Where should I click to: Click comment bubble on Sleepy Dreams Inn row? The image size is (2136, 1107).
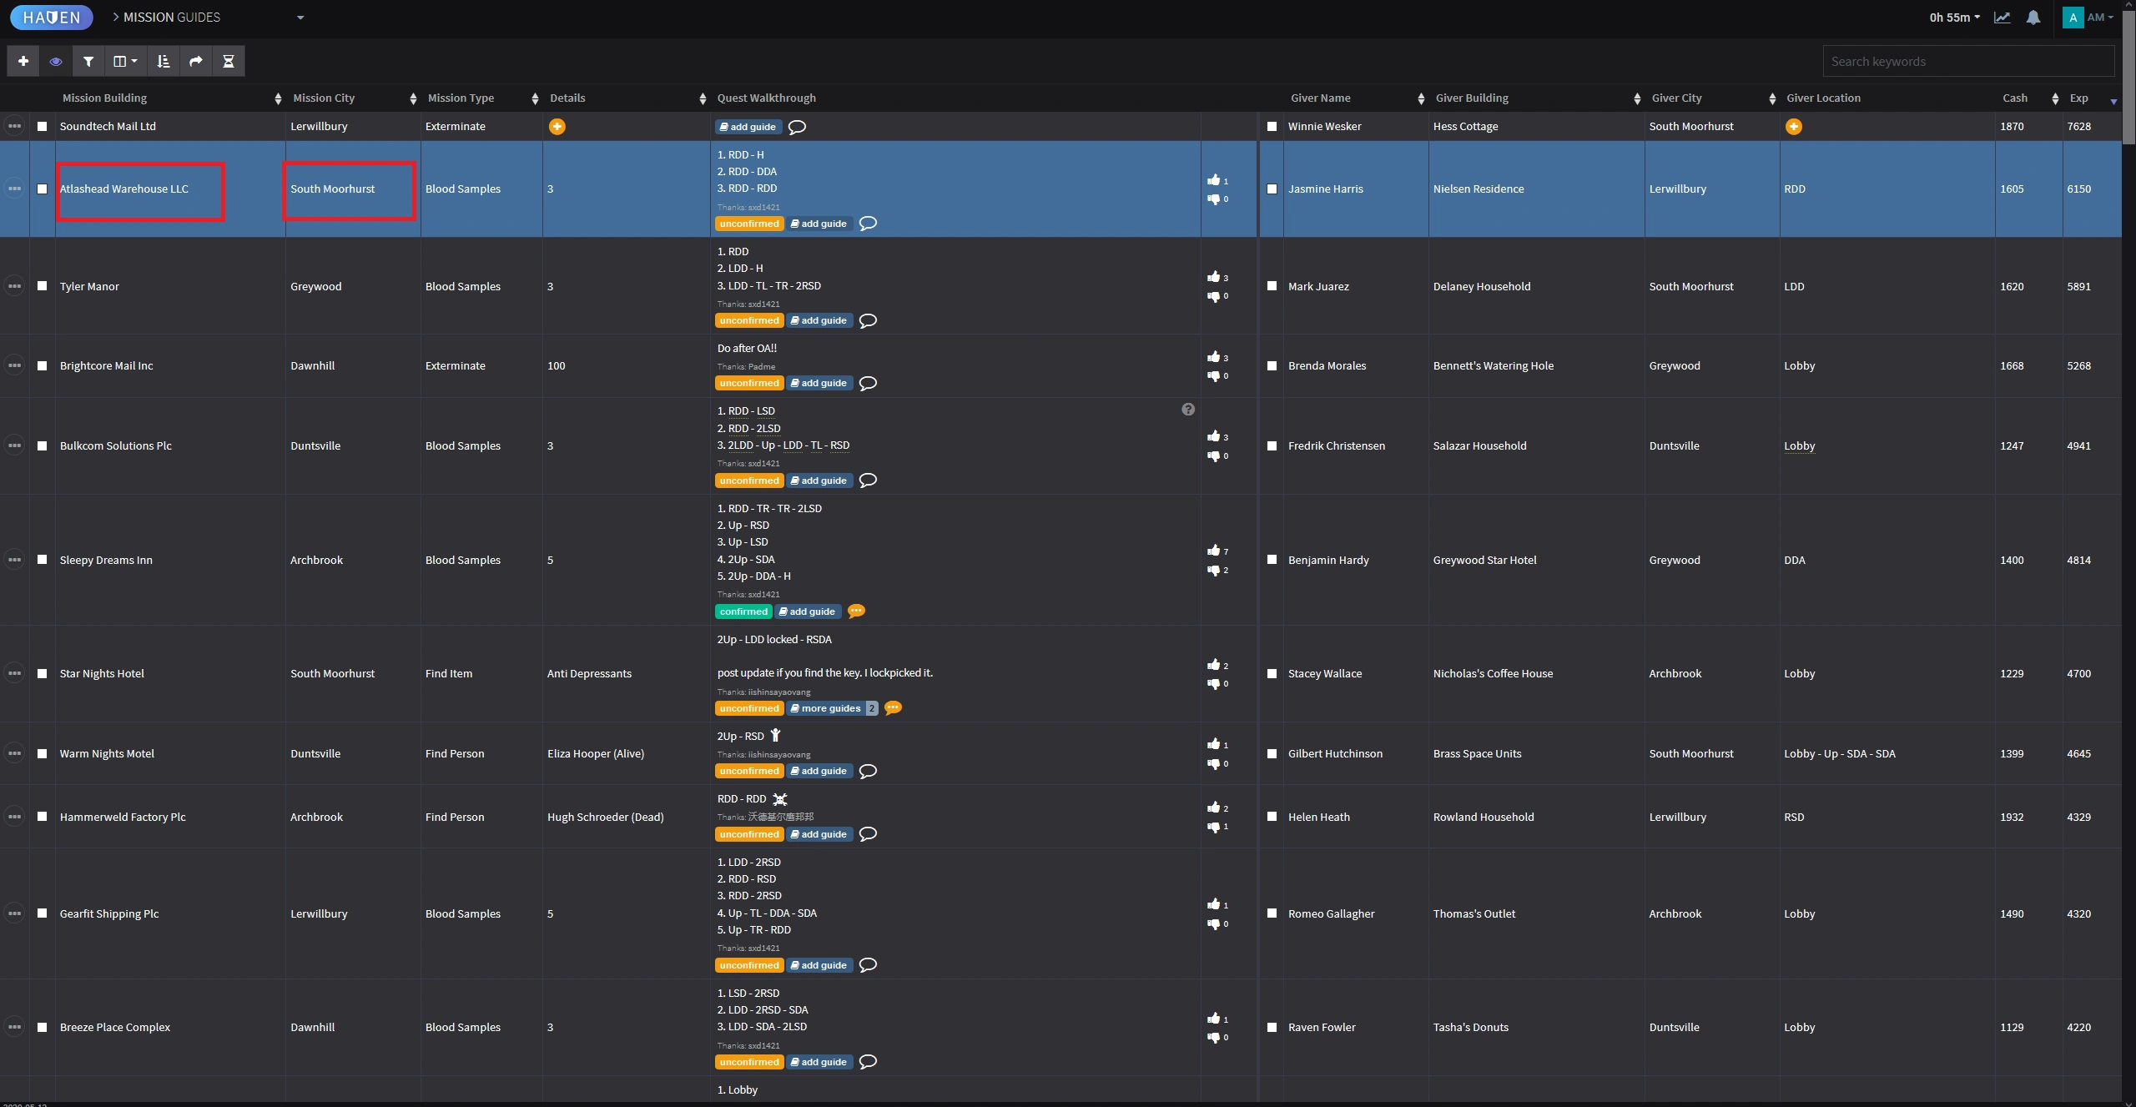[856, 611]
